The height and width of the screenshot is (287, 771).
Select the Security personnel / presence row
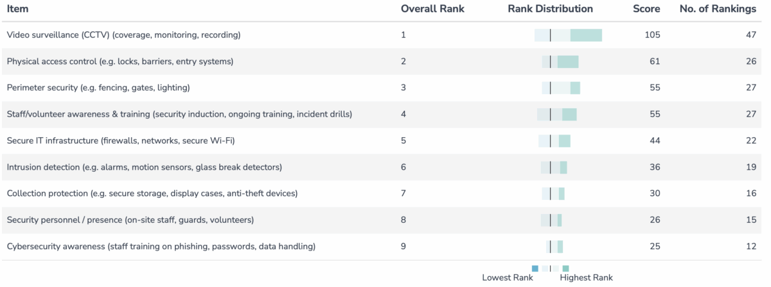130,220
